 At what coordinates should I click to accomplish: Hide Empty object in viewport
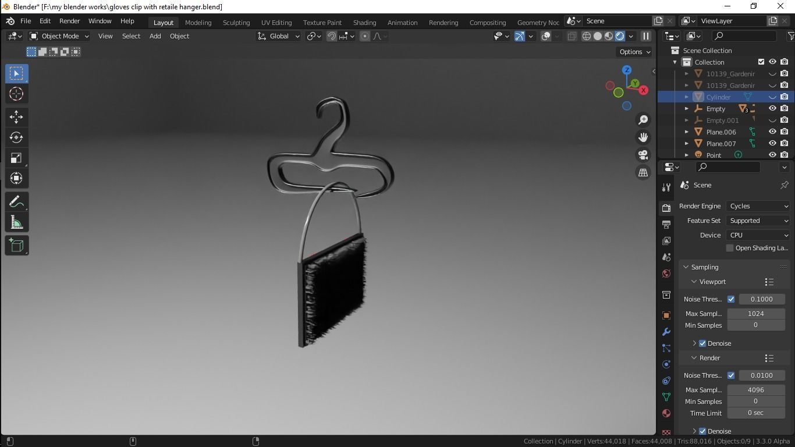coord(772,108)
